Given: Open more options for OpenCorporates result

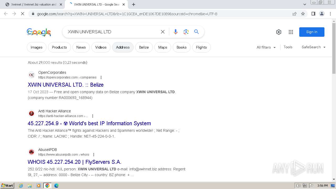Looking at the screenshot, I should (101, 77).
